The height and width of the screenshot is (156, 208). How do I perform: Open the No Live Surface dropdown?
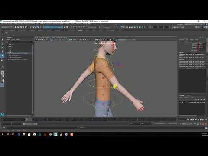92,27
